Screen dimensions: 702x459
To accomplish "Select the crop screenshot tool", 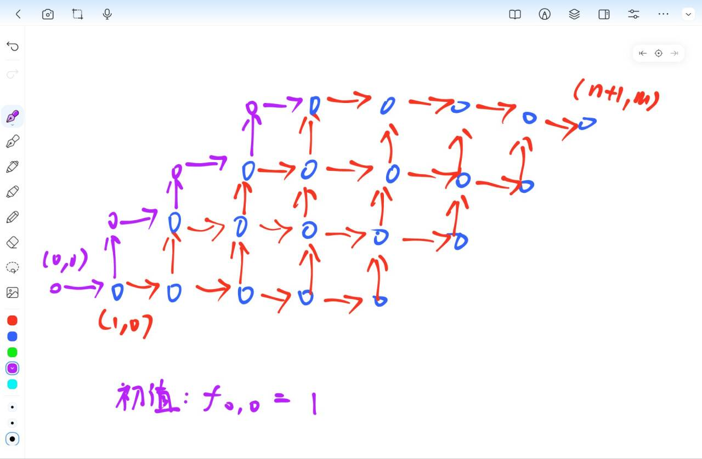I will tap(77, 14).
